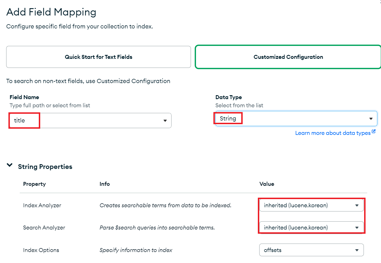Click the Index Options property label
Screen dimensions: 381x263
(x=41, y=250)
